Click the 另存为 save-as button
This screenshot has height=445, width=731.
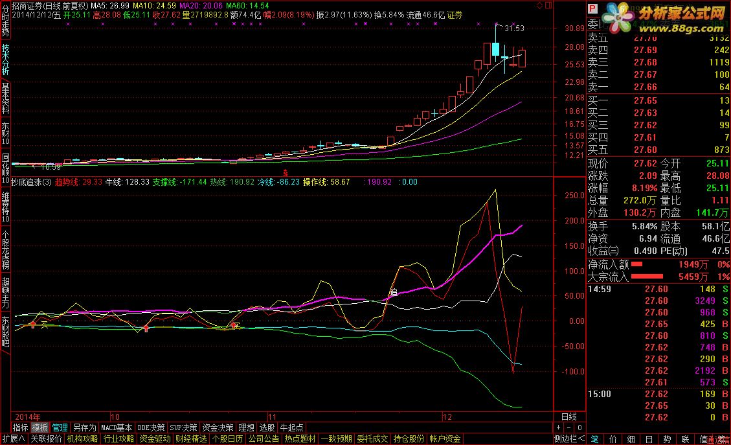point(84,428)
